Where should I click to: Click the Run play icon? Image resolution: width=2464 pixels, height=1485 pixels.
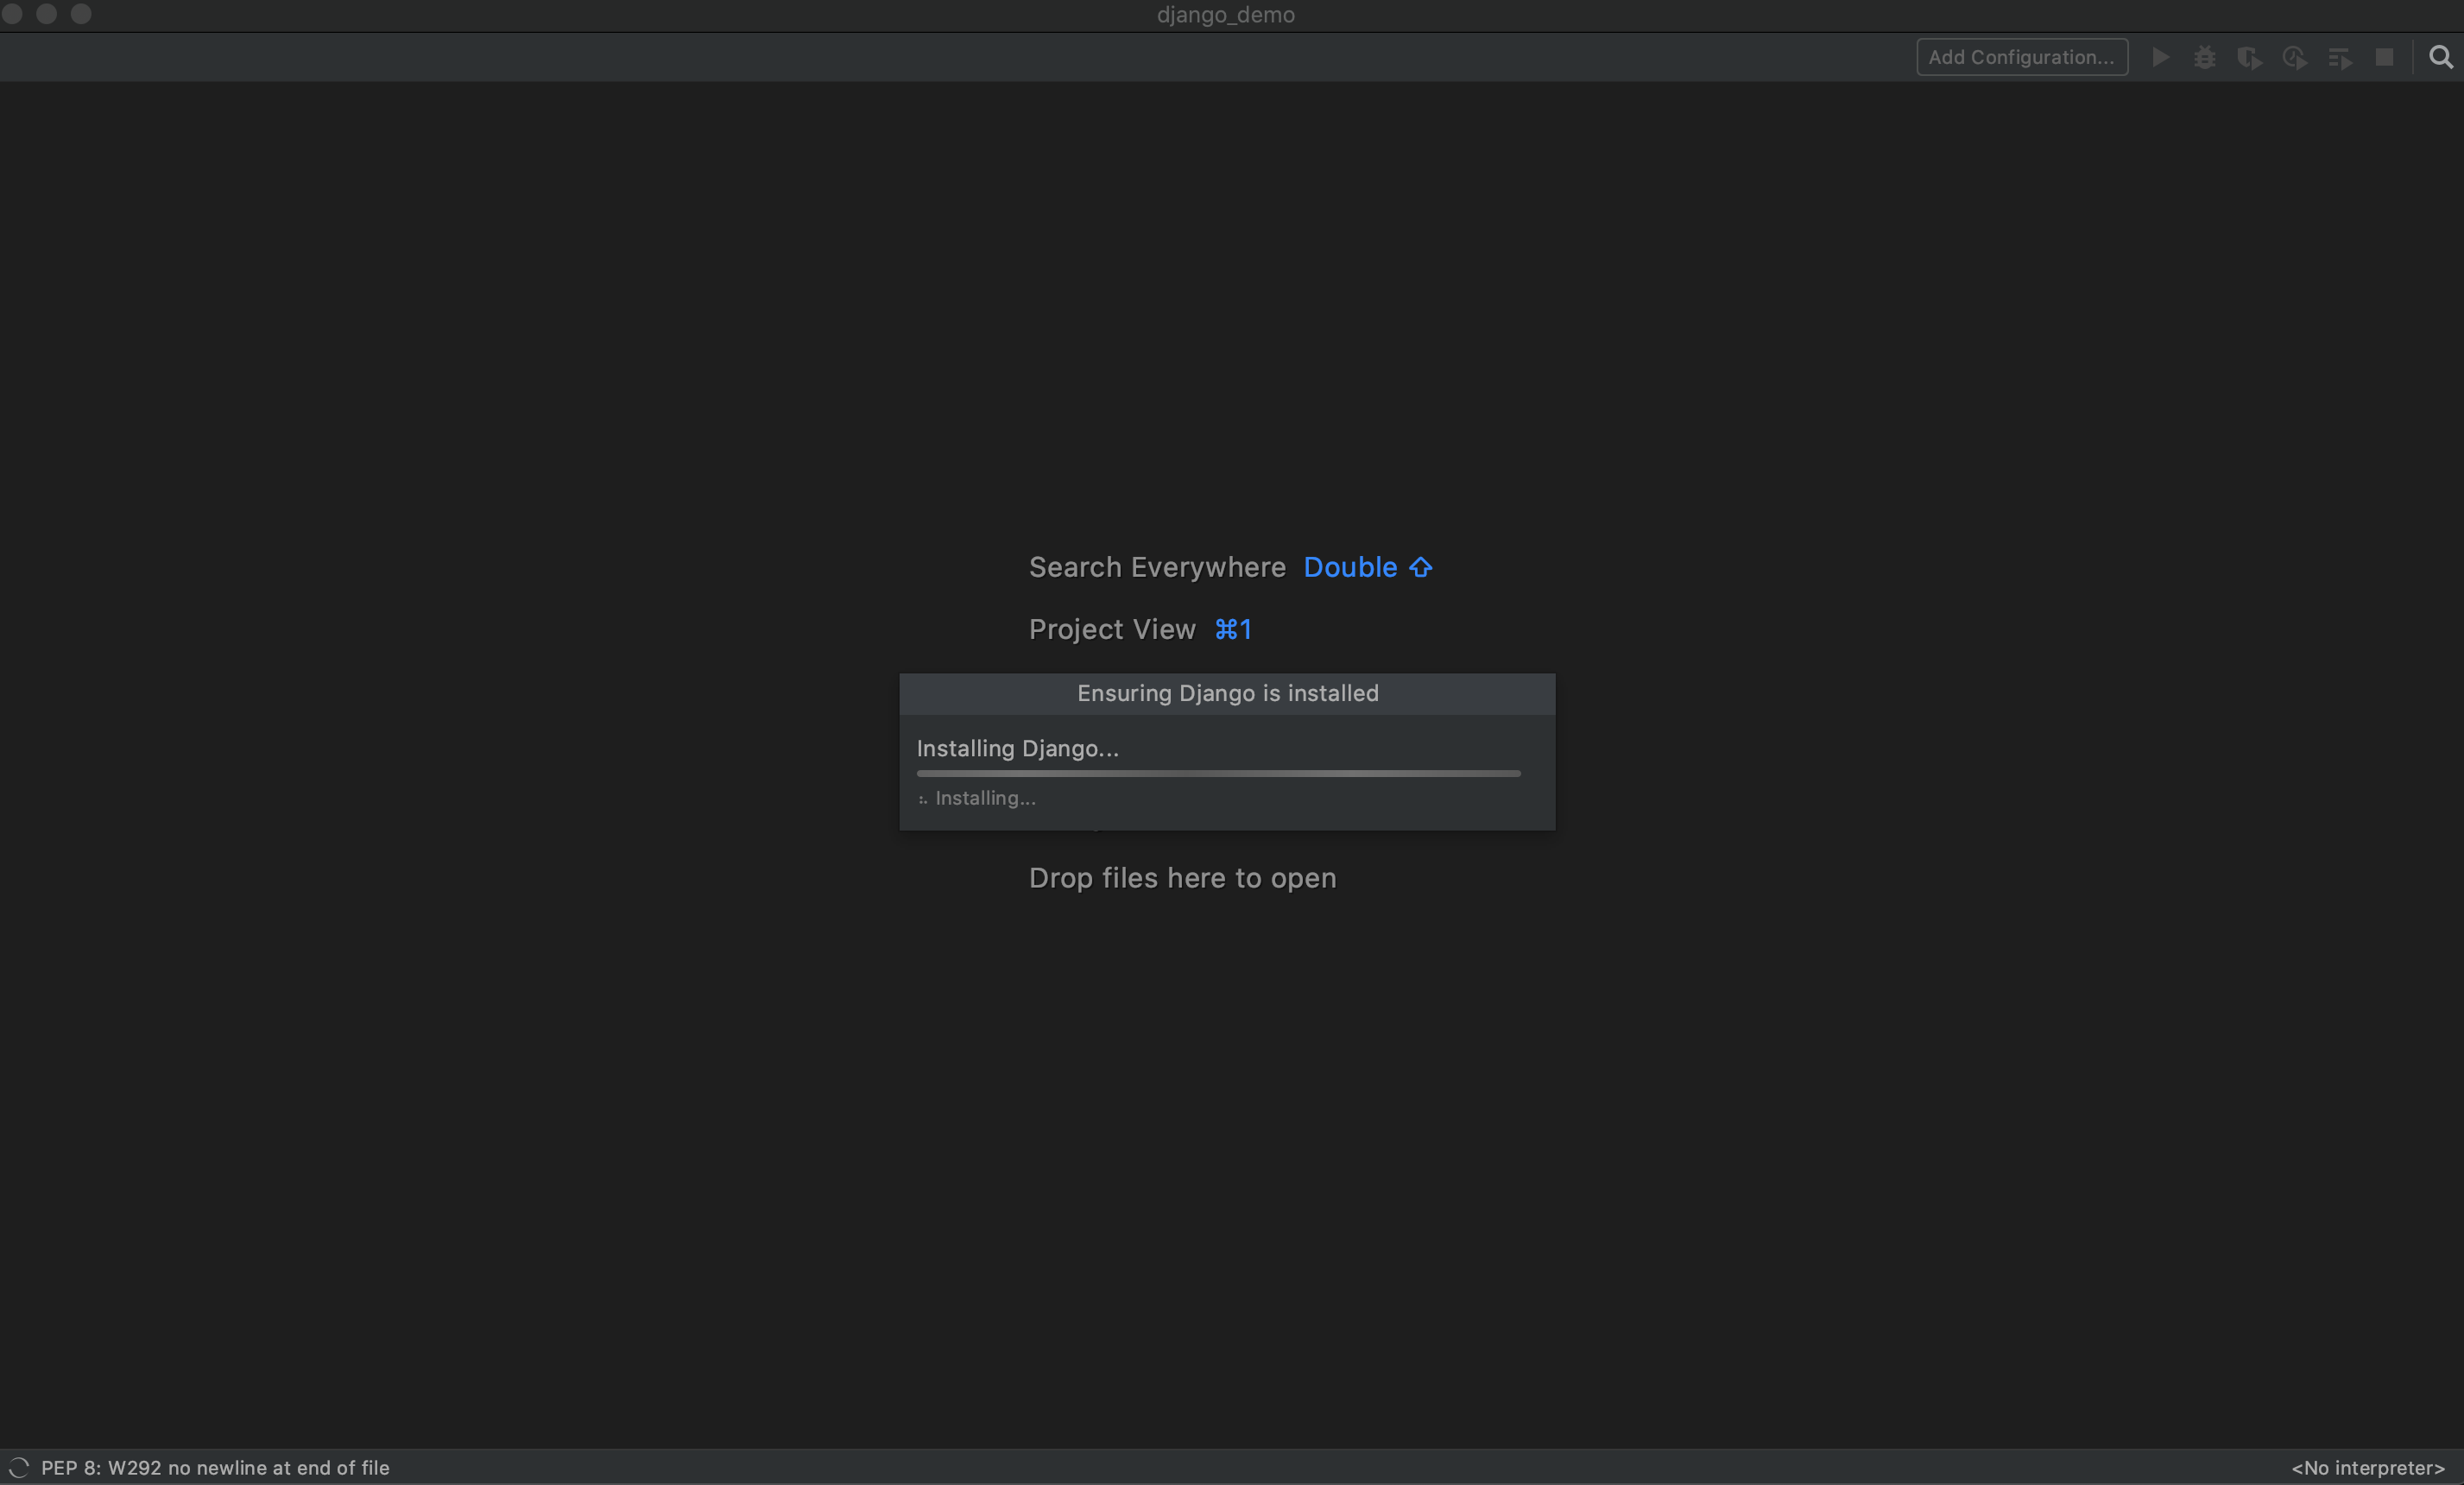click(2160, 57)
